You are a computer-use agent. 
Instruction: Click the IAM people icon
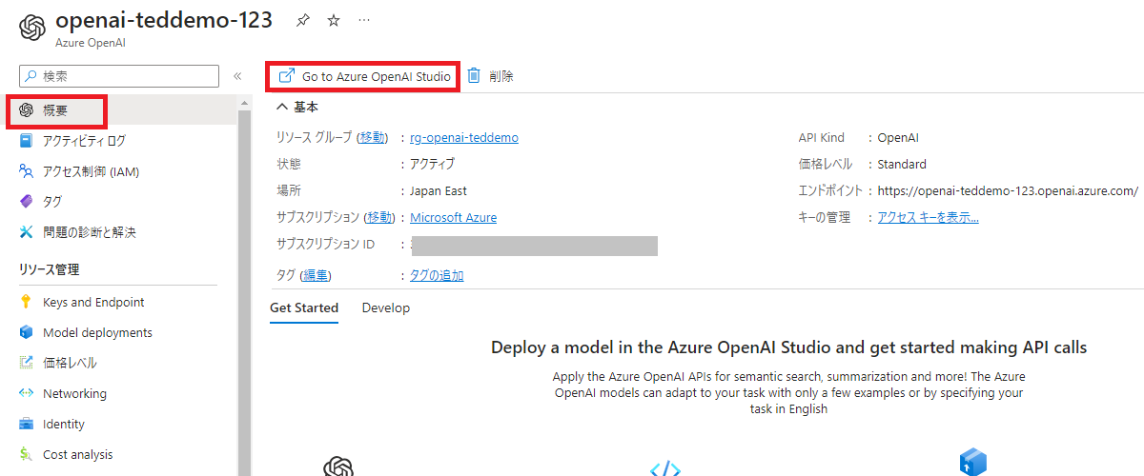[x=26, y=171]
